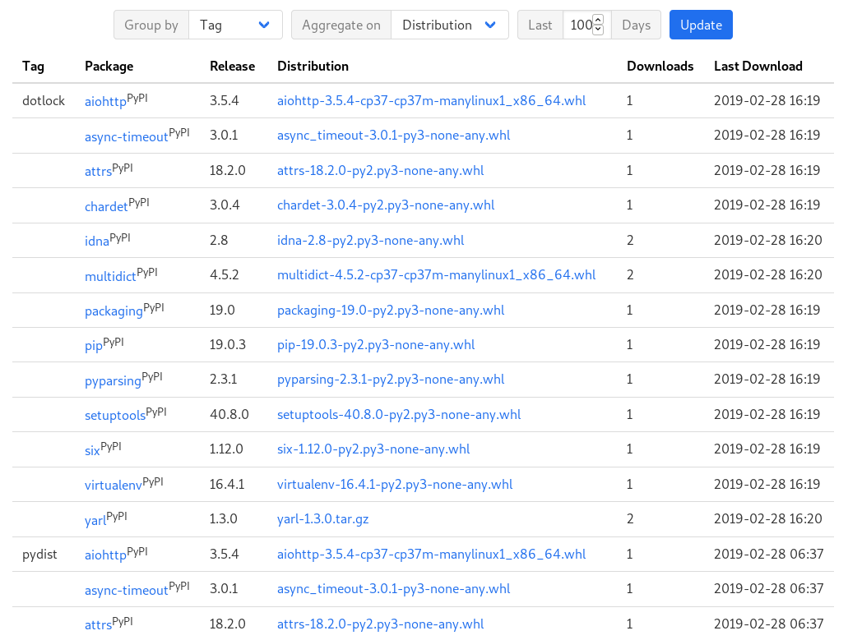848x640 pixels.
Task: Increase the days value with the up stepper arrow
Action: point(598,20)
